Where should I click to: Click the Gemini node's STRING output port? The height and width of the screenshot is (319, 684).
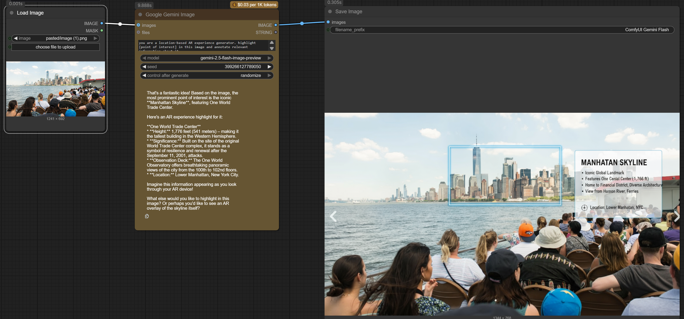point(276,32)
